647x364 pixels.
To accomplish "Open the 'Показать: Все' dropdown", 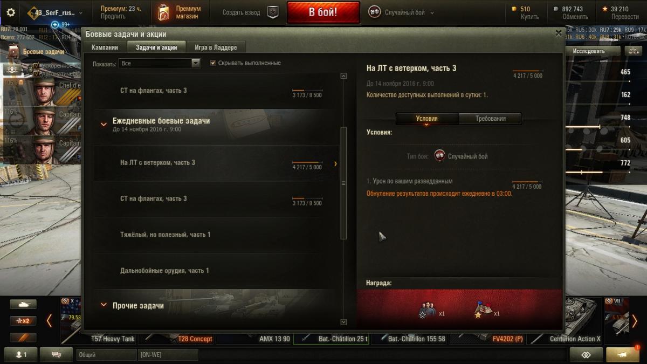I will pyautogui.click(x=160, y=63).
